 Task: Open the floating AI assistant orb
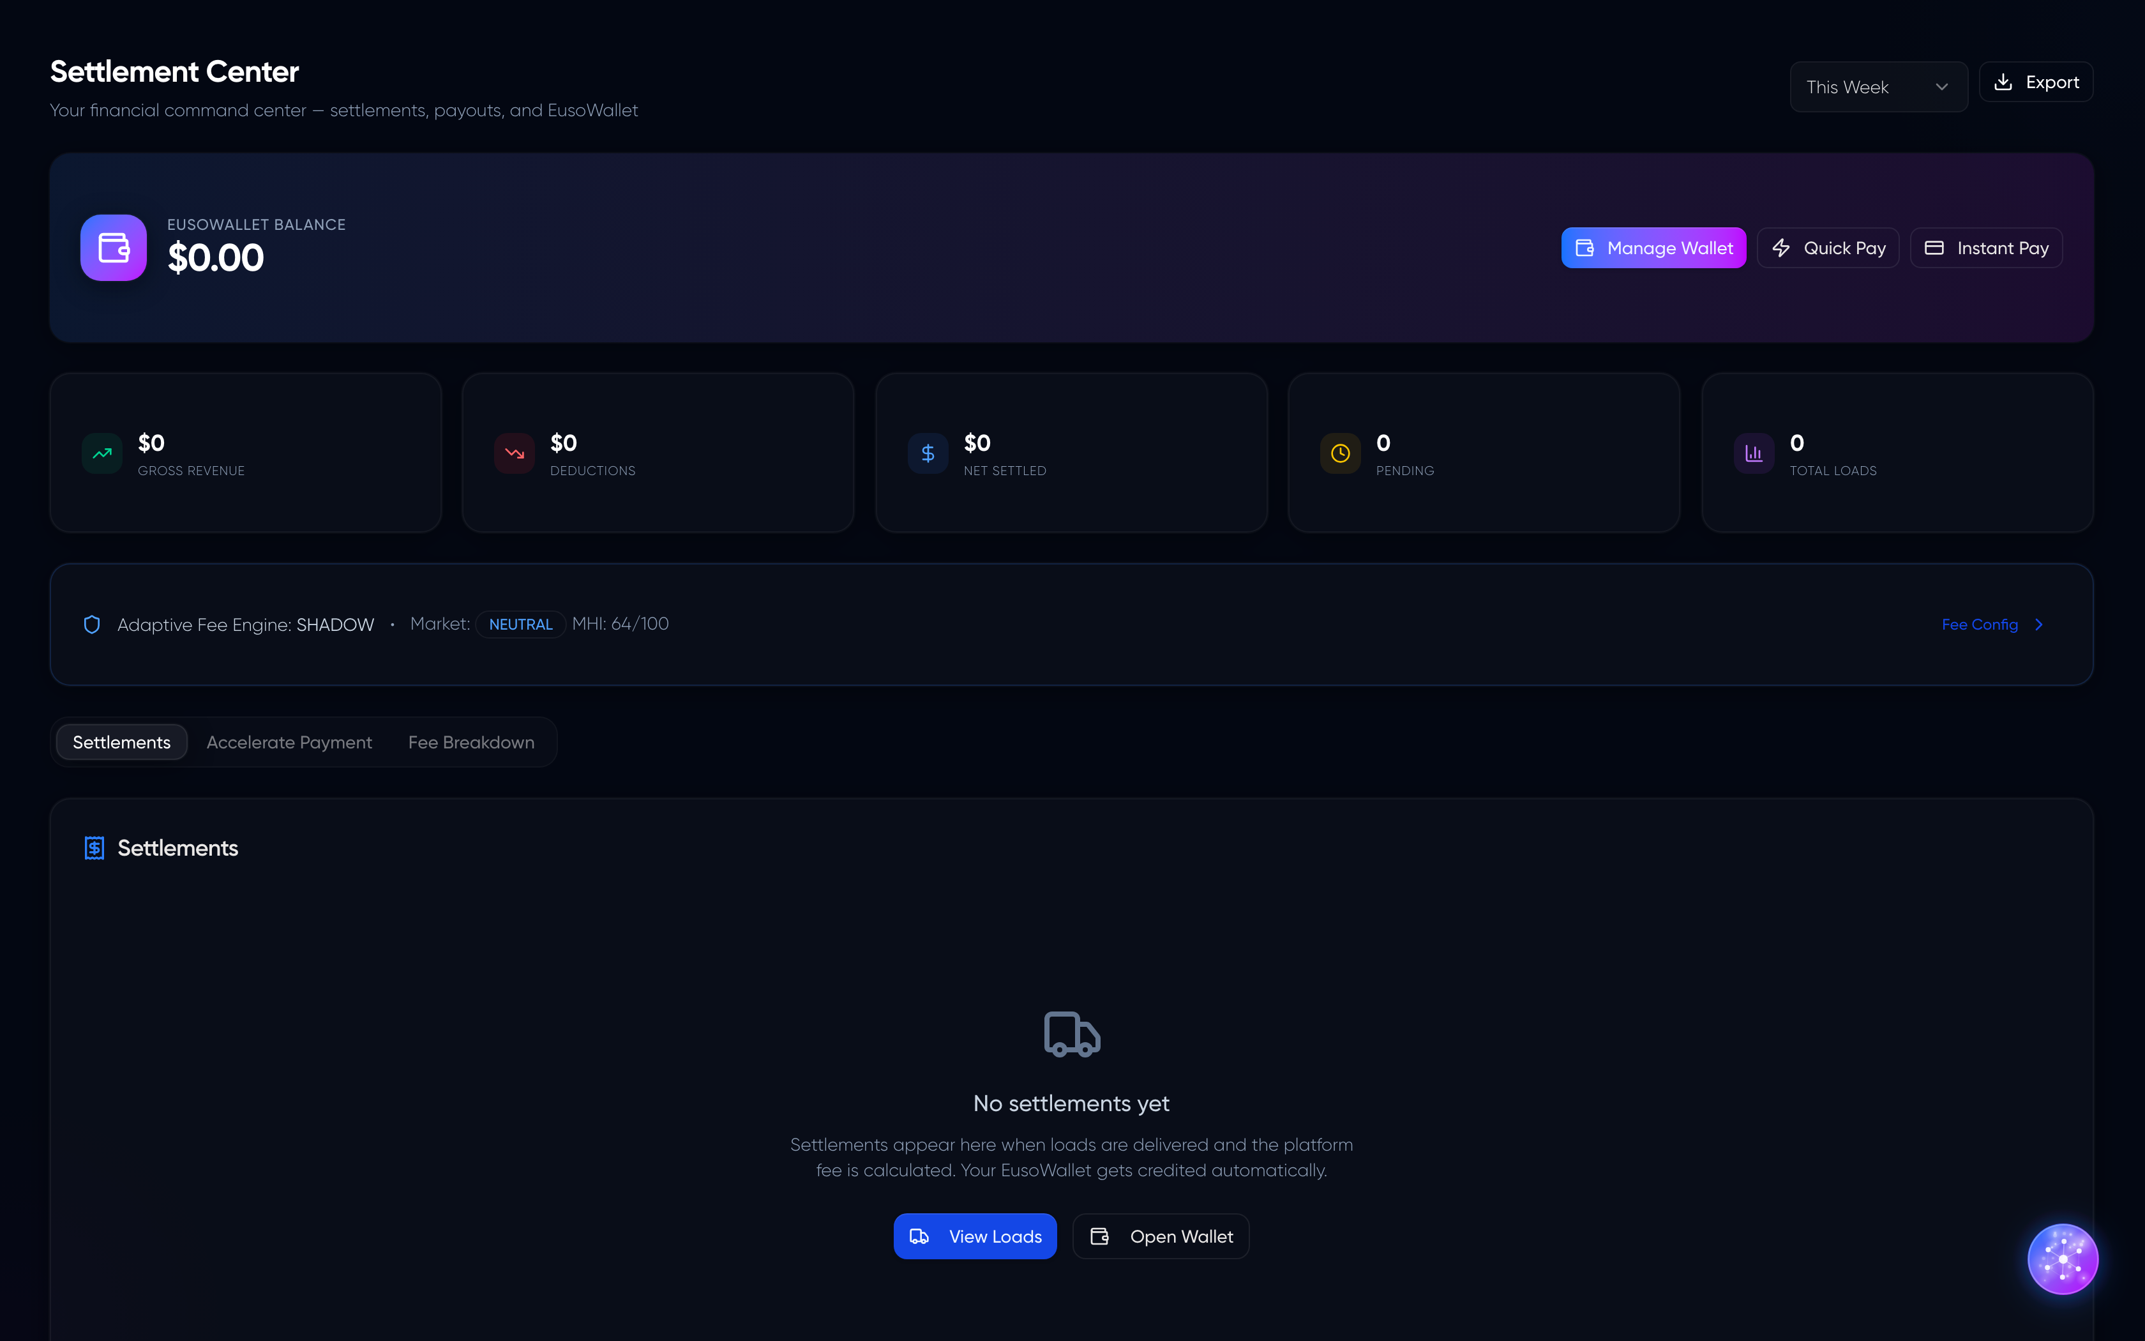pos(2063,1259)
